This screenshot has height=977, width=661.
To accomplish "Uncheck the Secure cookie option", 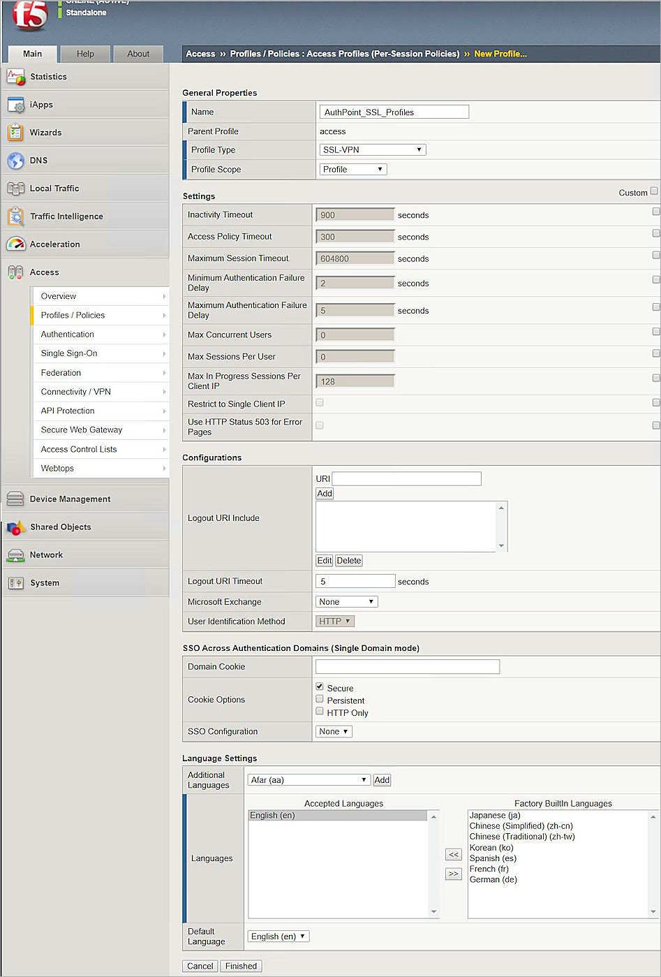I will 320,687.
